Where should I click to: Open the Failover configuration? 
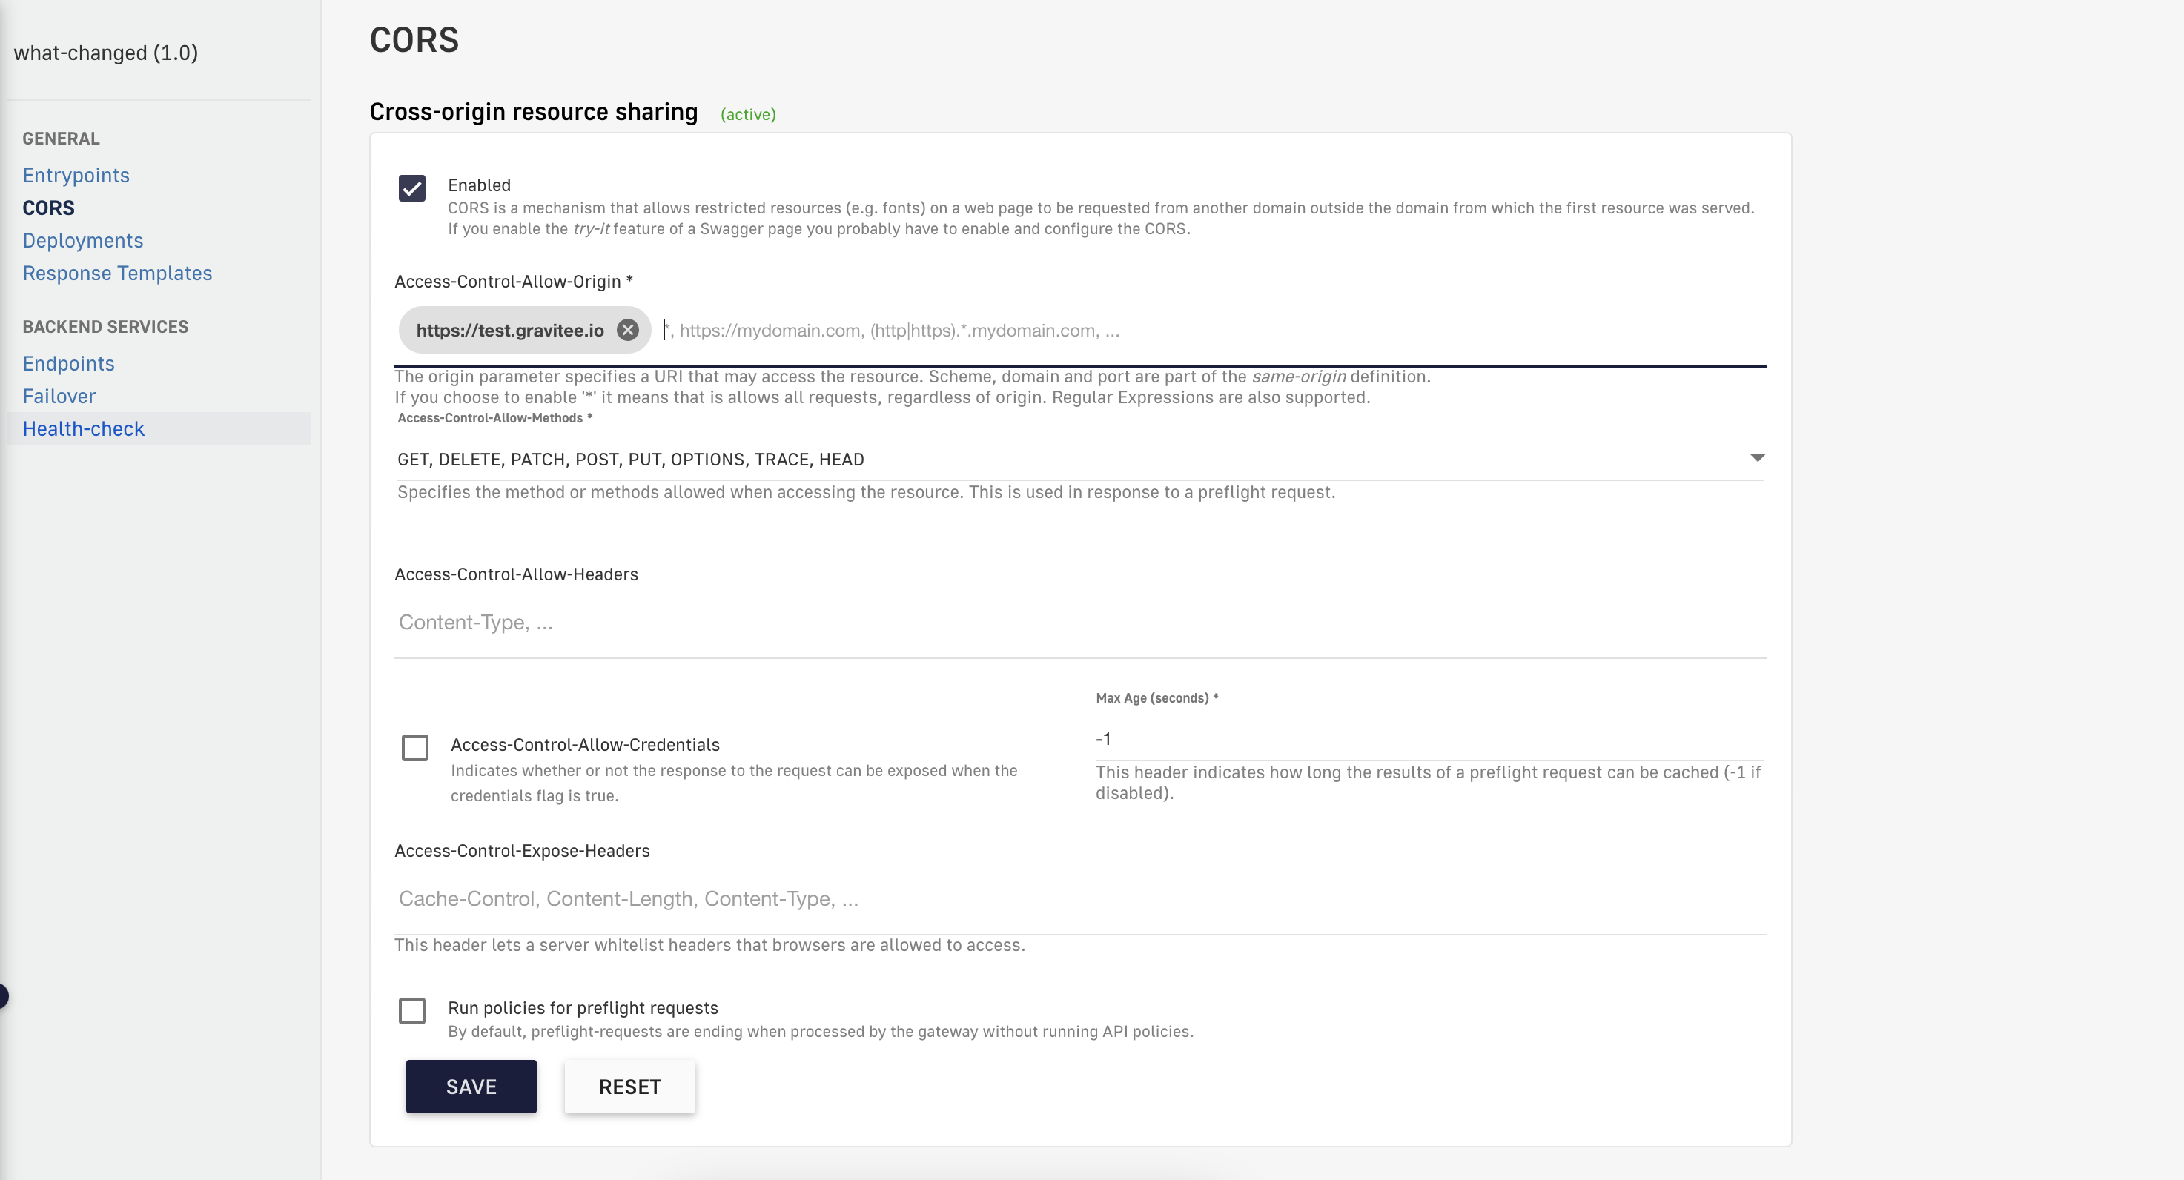[x=59, y=396]
